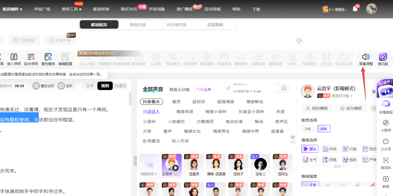The width and height of the screenshot is (393, 196).
Task: Play 整句试听 full-sentence preview
Action: click(43, 86)
